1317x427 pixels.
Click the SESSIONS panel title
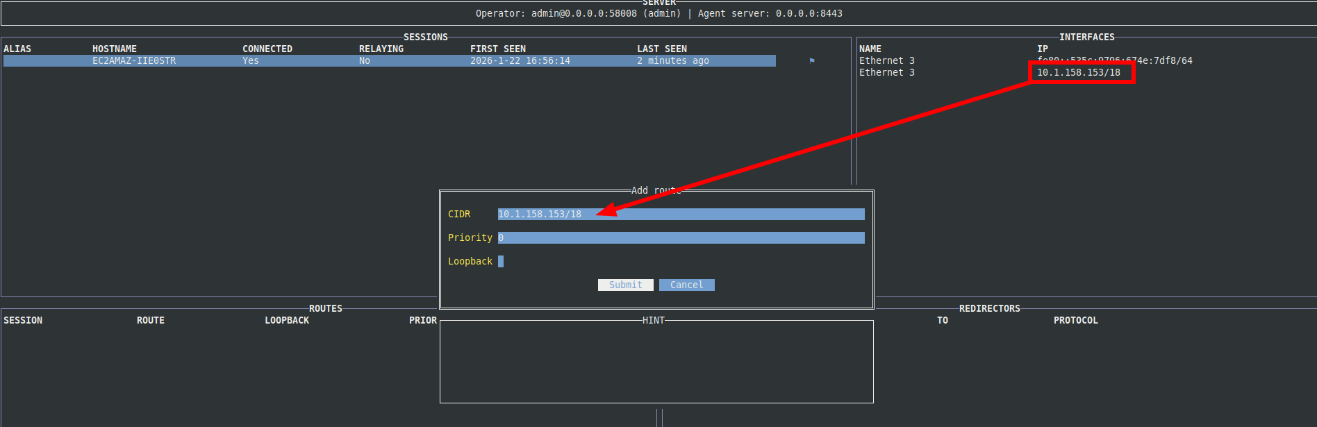click(425, 37)
